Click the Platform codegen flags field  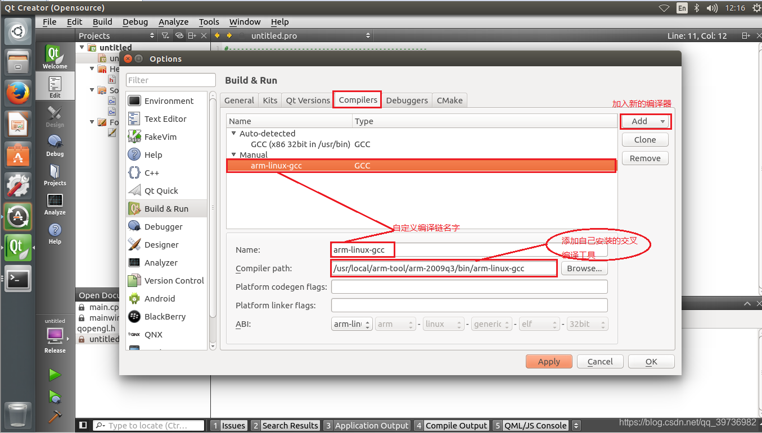[470, 287]
